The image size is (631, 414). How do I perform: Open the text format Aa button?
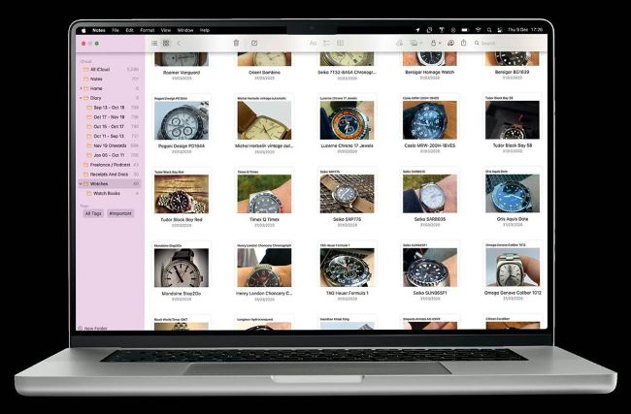314,43
